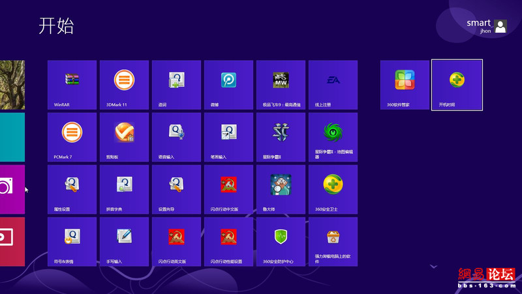Screen dimensions: 522x294
Task: Open the EA 线上注册 tile
Action: pyautogui.click(x=333, y=85)
